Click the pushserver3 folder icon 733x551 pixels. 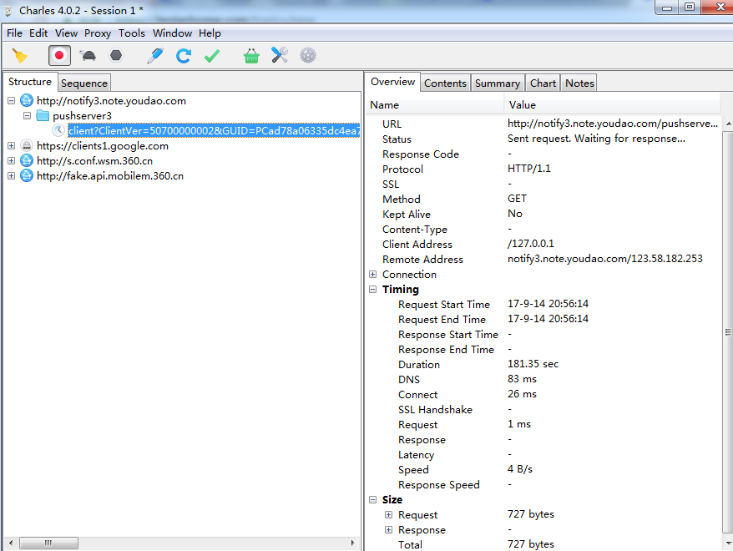point(43,115)
